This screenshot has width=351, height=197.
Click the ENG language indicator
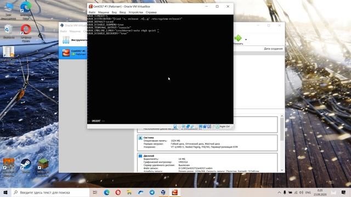click(x=308, y=192)
